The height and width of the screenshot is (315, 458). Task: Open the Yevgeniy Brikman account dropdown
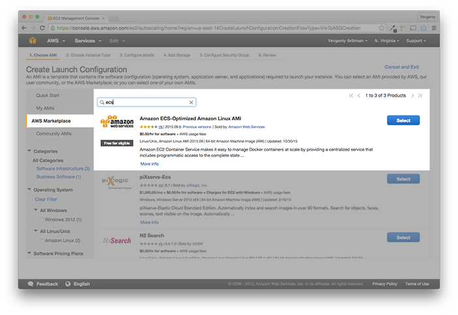[348, 41]
